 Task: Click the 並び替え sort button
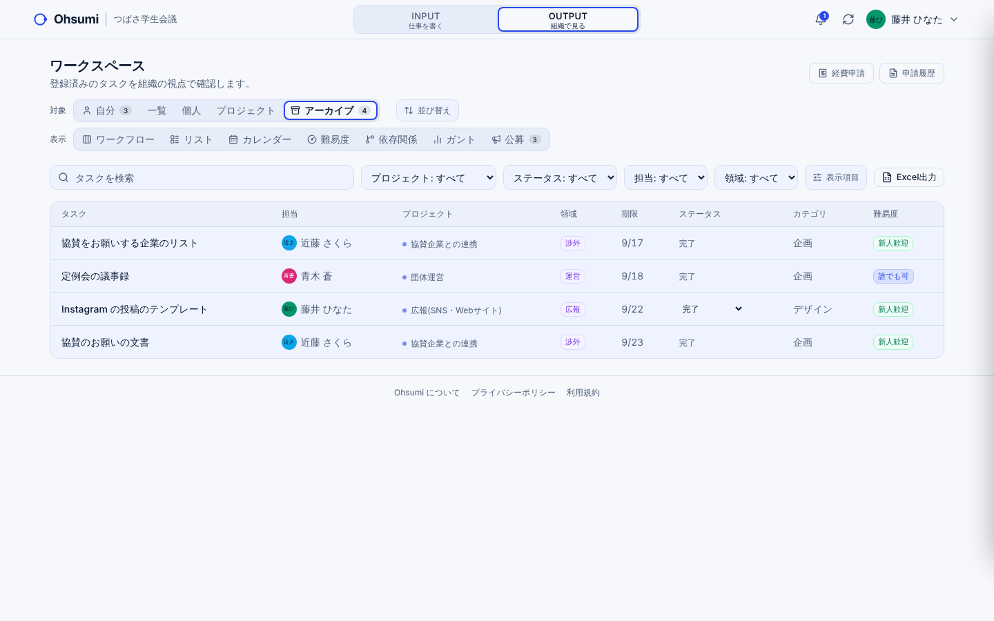pos(427,110)
